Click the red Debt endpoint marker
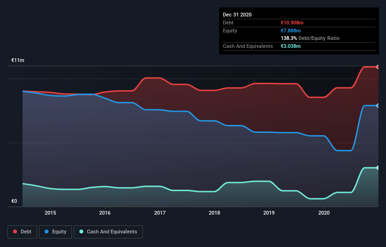This screenshot has width=386, height=247. pos(378,67)
